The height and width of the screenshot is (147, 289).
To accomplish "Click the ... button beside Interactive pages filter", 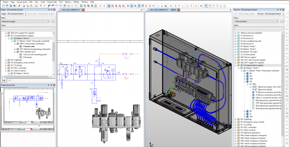I will click(53, 21).
